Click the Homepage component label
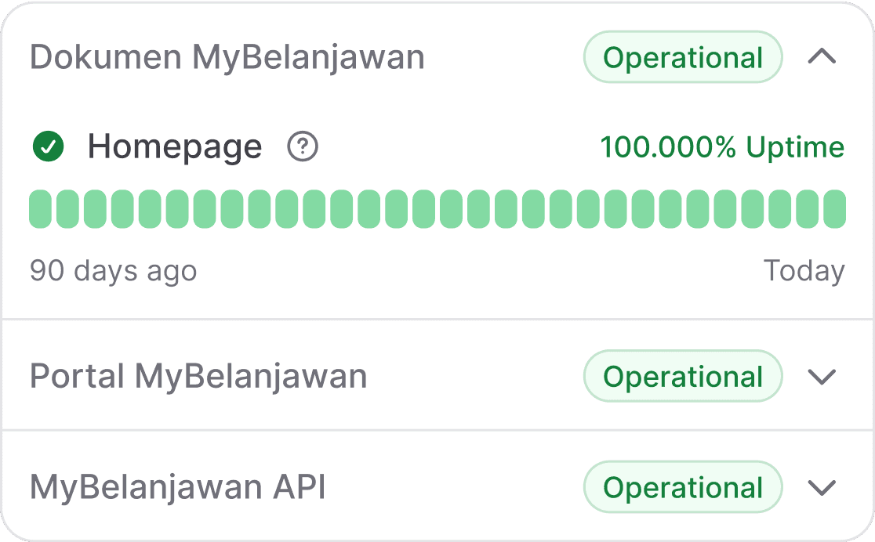The image size is (875, 542). tap(175, 147)
